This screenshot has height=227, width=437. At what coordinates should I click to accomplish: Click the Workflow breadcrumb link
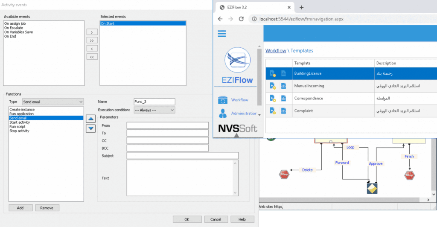[x=275, y=51]
